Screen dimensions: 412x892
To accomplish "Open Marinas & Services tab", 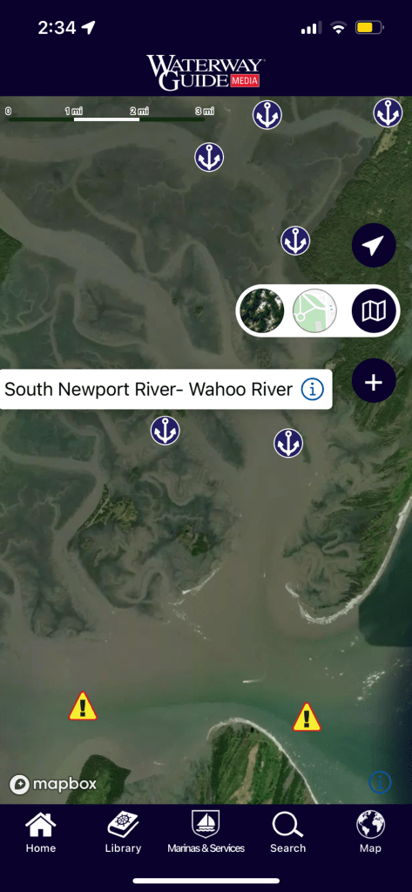I will coord(206,833).
